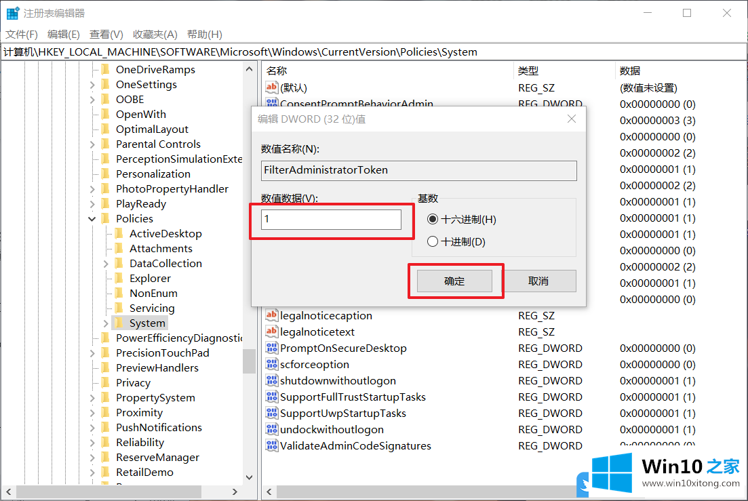Open the 收藏夹(A) favorites menu
This screenshot has width=748, height=501.
155,34
